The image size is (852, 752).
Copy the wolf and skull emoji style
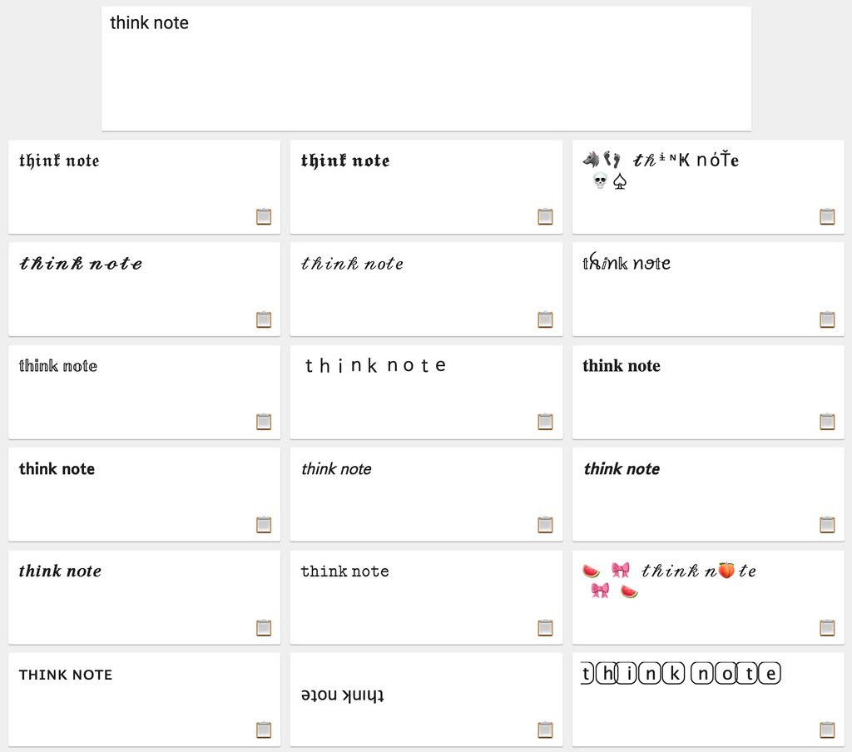827,216
